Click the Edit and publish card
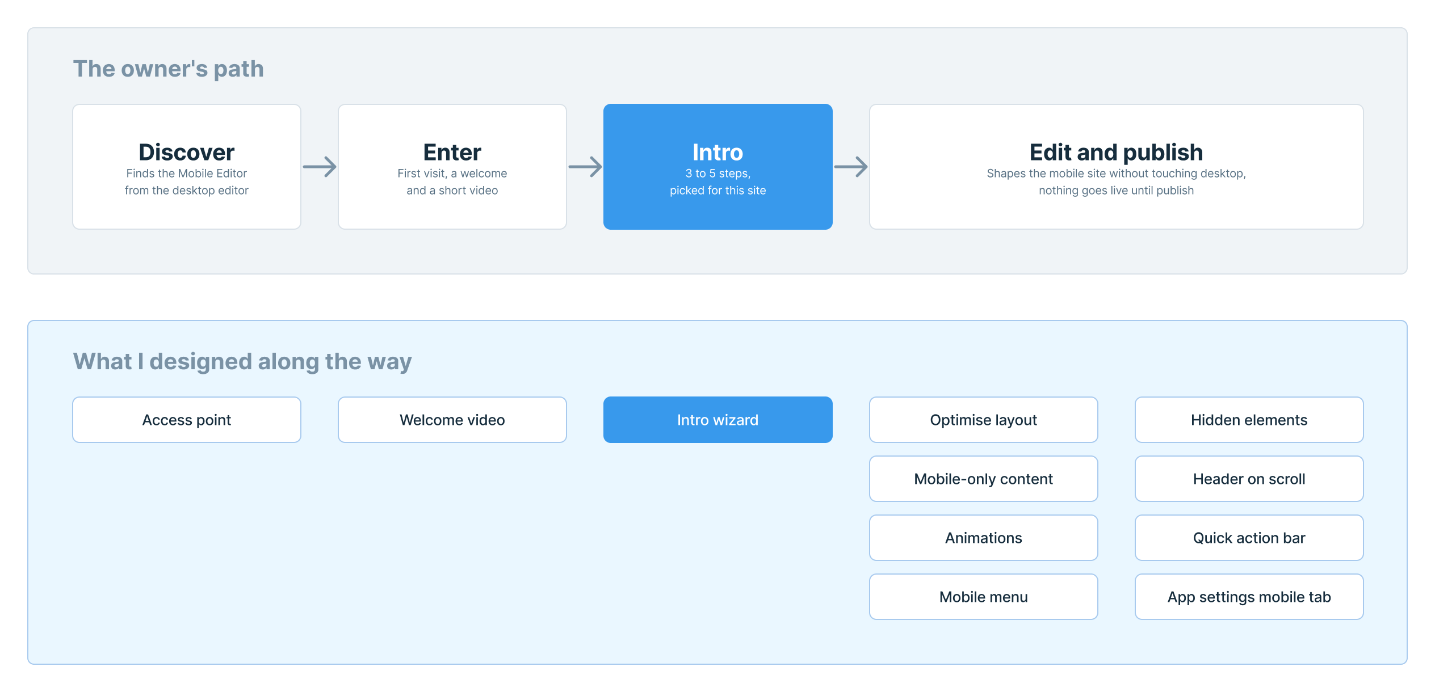The height and width of the screenshot is (692, 1435). (1117, 167)
